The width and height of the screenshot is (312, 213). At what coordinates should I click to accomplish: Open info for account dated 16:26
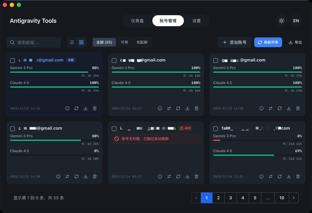coord(67,108)
